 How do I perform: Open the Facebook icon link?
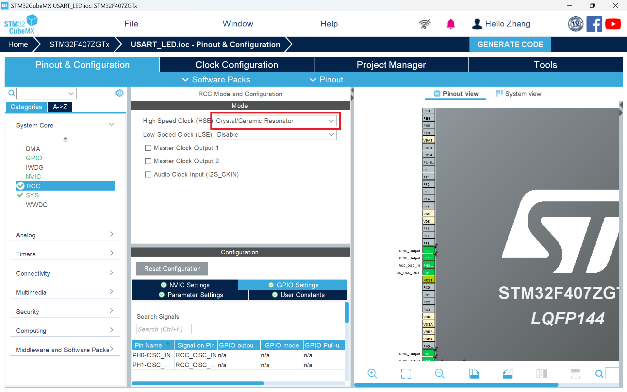pyautogui.click(x=594, y=24)
